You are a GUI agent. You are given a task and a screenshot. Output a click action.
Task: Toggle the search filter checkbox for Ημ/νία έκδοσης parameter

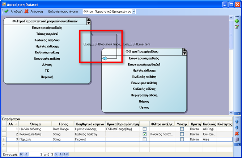tap(145, 129)
